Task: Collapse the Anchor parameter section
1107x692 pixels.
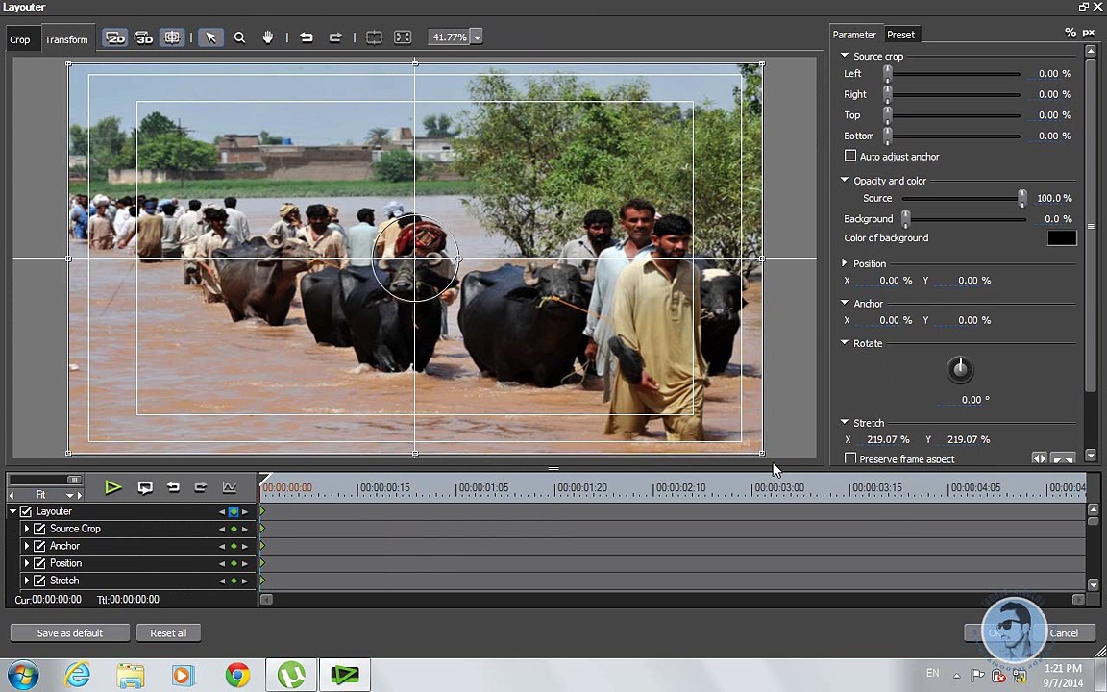Action: [845, 302]
